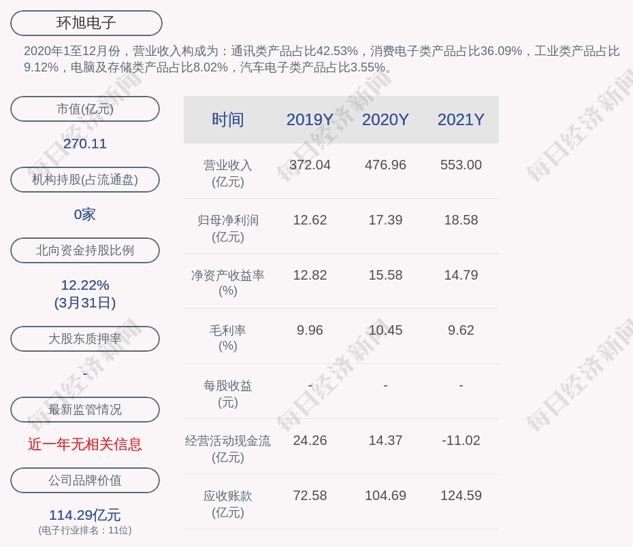Image resolution: width=633 pixels, height=547 pixels.
Task: Click the 2021Y 经营活动现金流 value -11.02
Action: coord(461,440)
